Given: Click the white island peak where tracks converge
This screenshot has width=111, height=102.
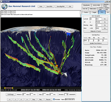Looking at the screenshot, I should pos(64,74).
